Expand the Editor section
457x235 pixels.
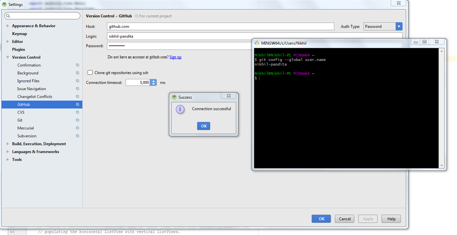8,42
